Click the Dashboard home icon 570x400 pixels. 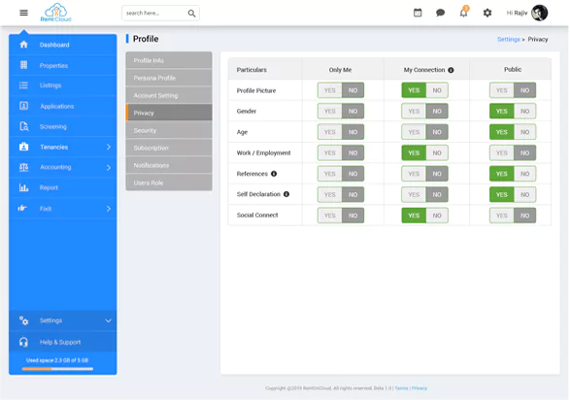23,45
